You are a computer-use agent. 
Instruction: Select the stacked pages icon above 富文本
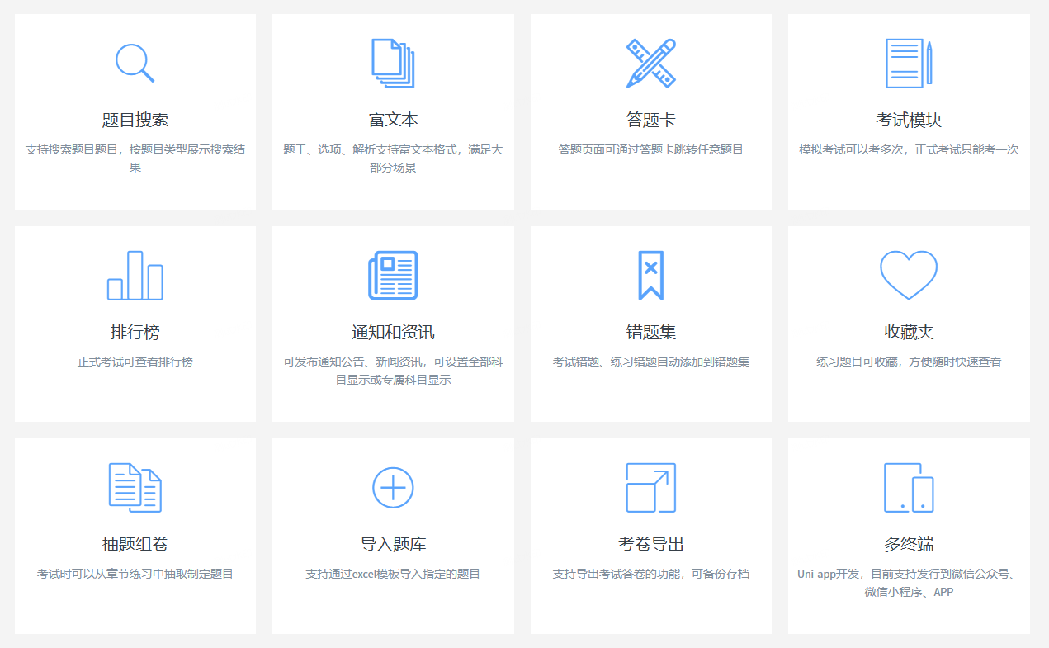coord(393,62)
